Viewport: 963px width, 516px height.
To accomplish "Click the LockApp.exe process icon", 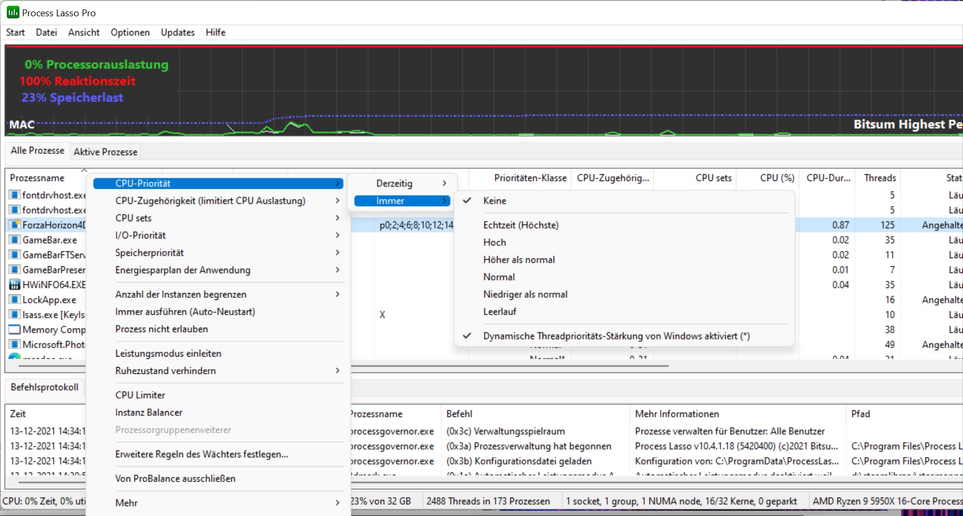I will [x=15, y=300].
